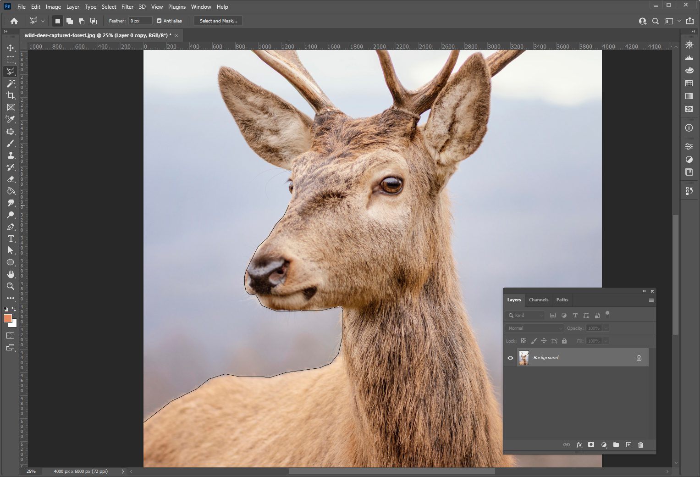This screenshot has width=700, height=477.
Task: Select the Eyedropper tool
Action: tap(11, 119)
